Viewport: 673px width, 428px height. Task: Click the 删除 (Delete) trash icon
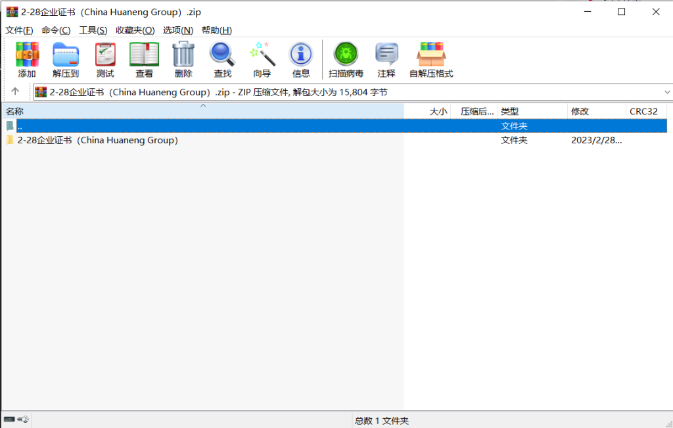coord(183,59)
